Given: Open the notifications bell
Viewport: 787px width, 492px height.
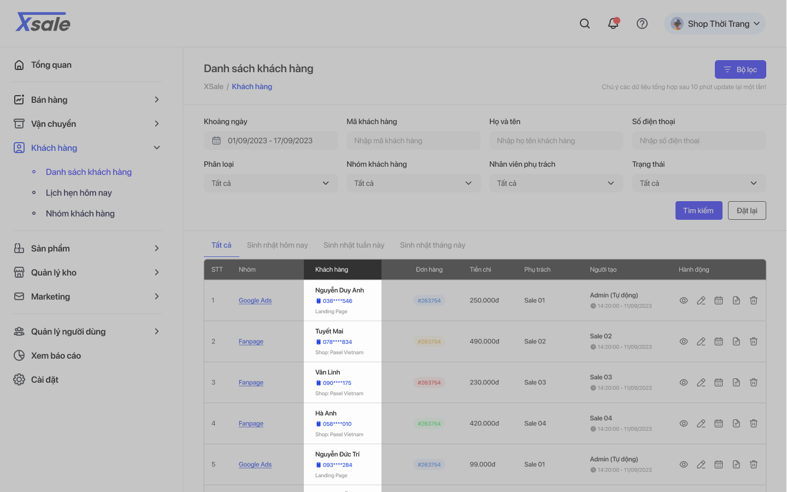Looking at the screenshot, I should tap(613, 24).
